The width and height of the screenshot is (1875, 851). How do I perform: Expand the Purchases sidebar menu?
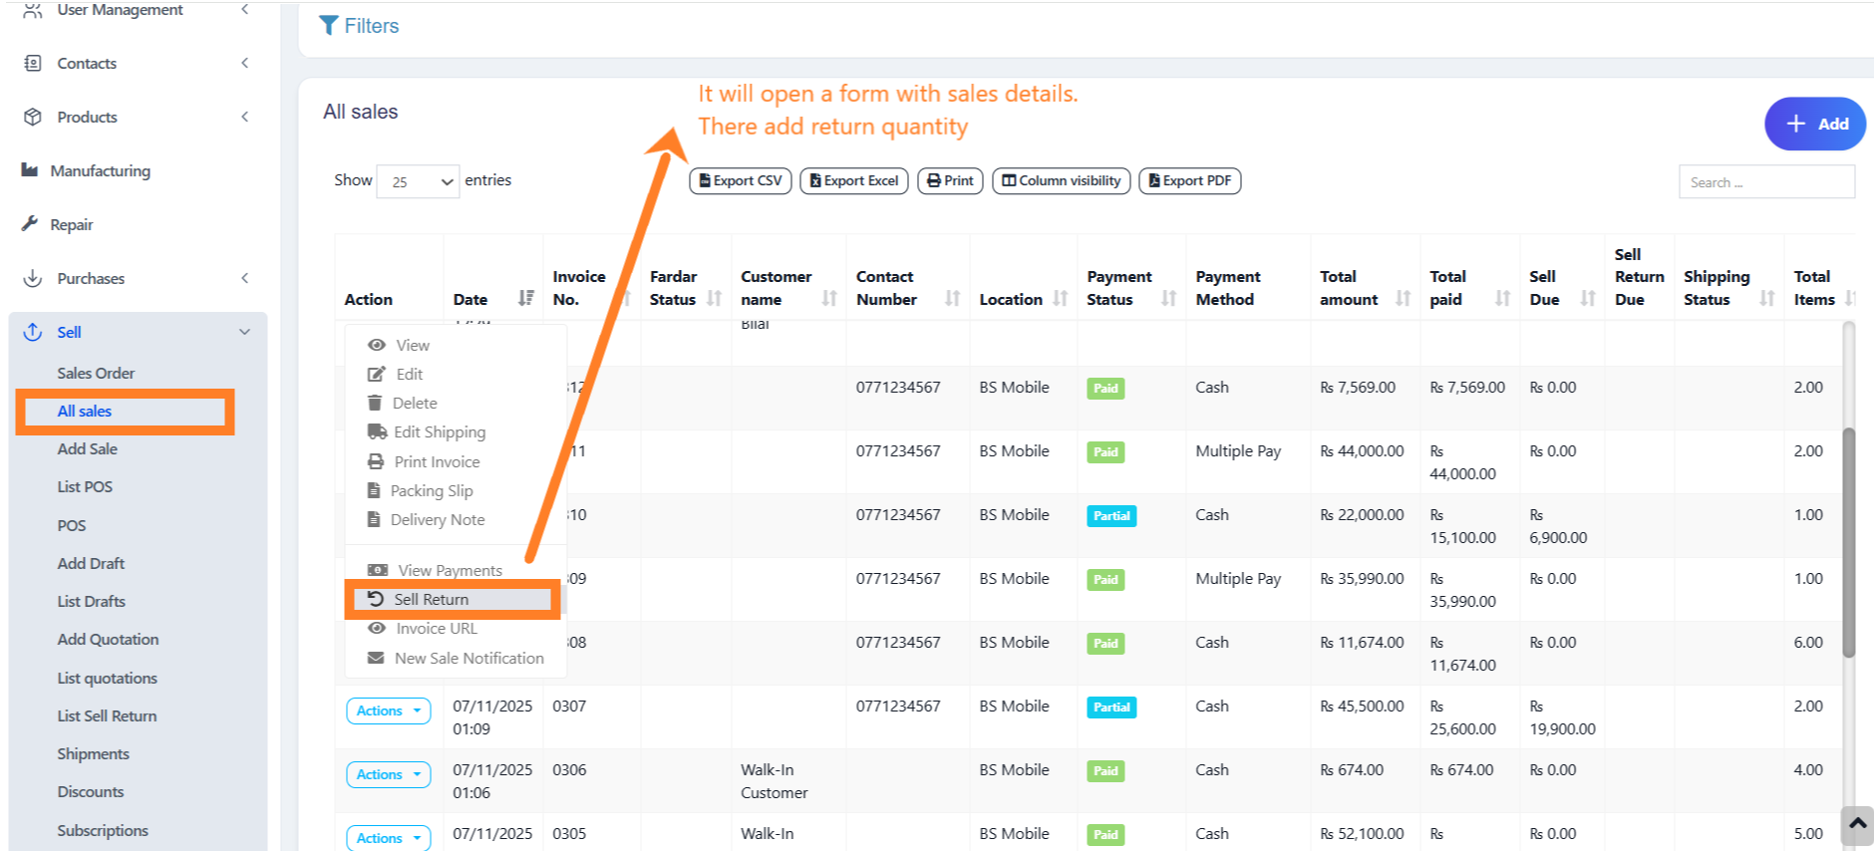(244, 278)
